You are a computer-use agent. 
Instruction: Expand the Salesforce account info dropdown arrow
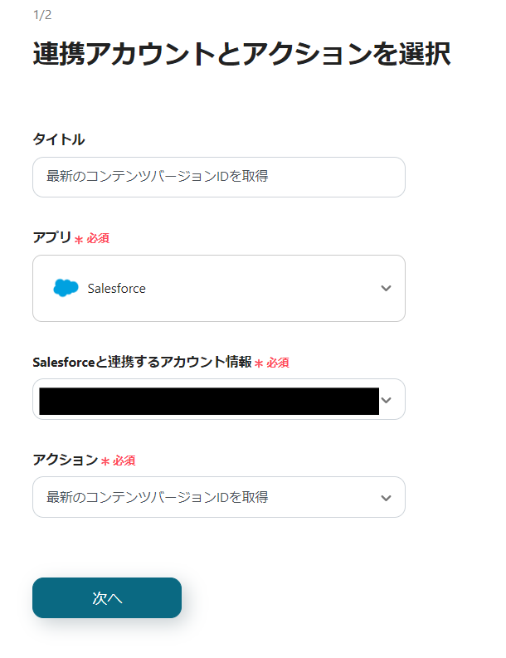point(386,400)
